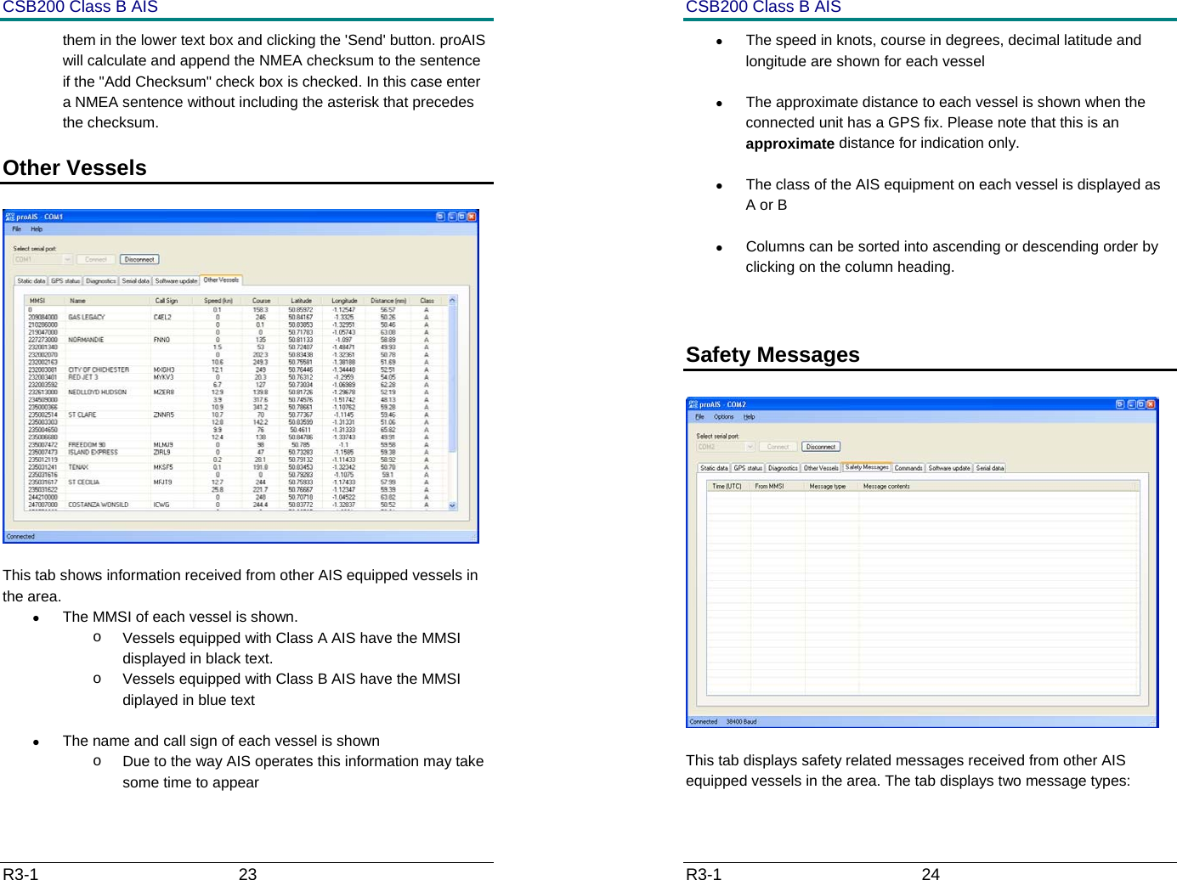Switch to the Software update tab

pos(176,280)
